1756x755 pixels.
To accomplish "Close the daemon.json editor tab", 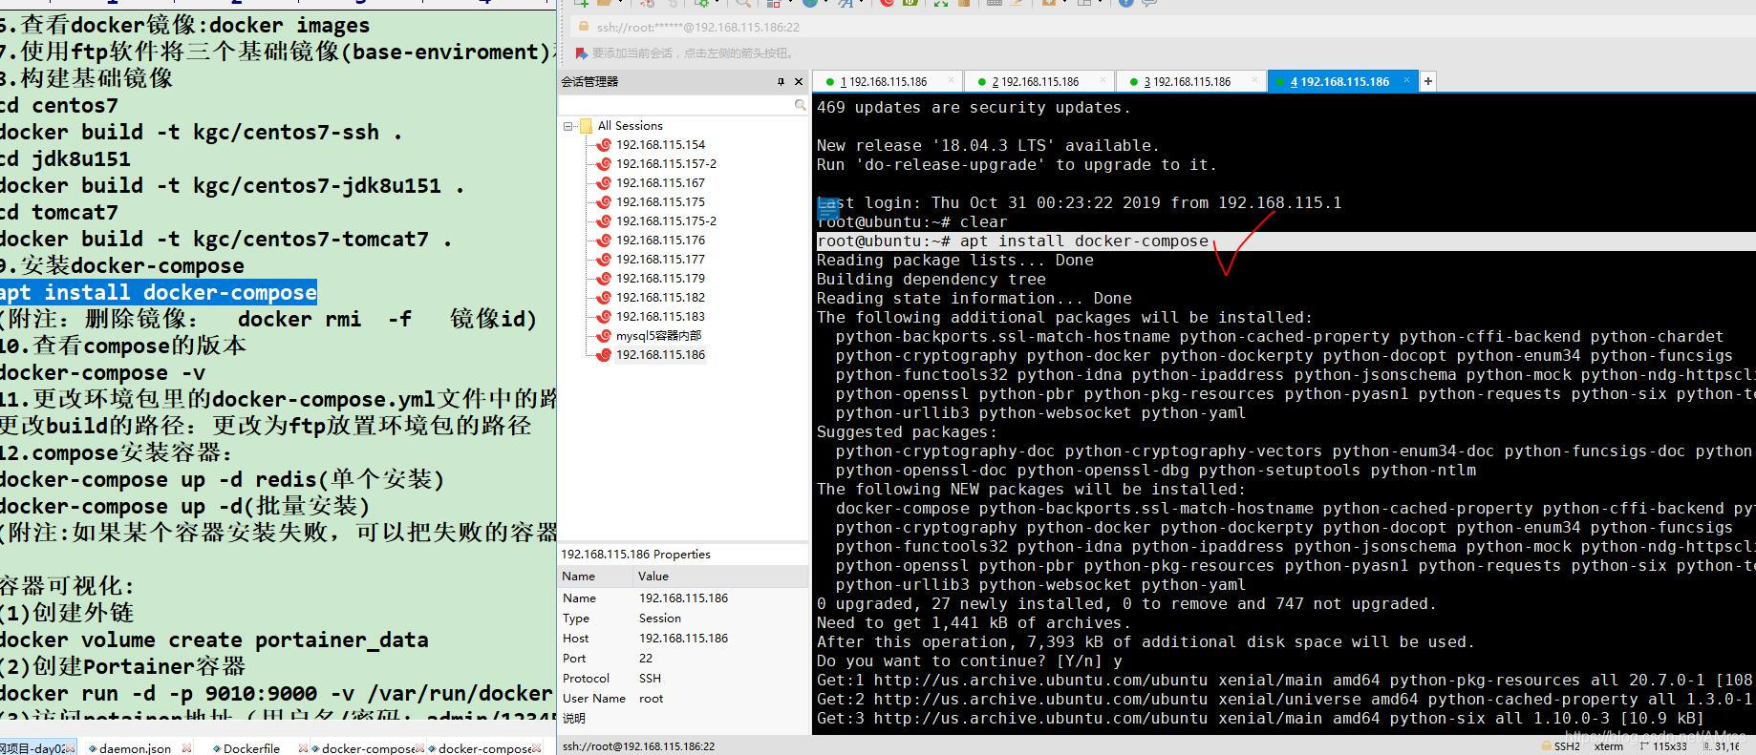I will point(186,748).
